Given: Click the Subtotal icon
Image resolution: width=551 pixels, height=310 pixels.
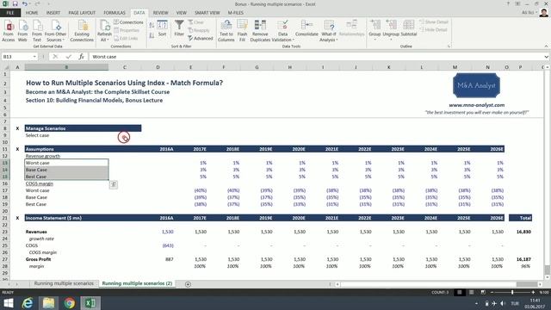Looking at the screenshot, I should [409, 28].
